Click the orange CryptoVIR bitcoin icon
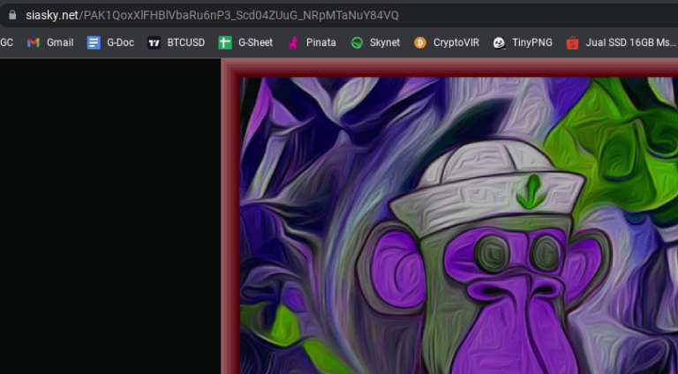The image size is (678, 374). [x=420, y=42]
